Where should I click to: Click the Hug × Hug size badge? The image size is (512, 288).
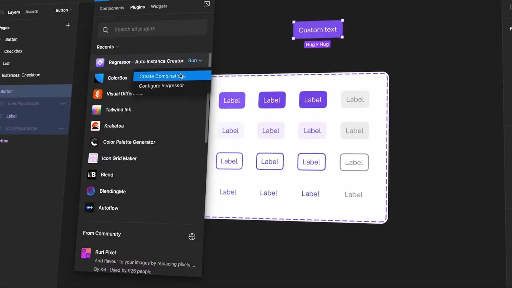point(317,44)
